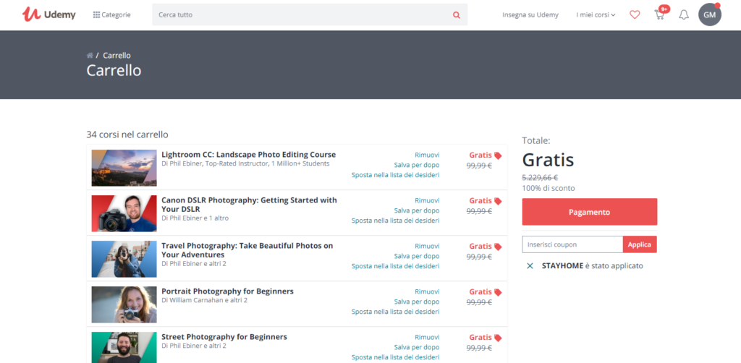
Task: Open the notifications bell
Action: 683,14
